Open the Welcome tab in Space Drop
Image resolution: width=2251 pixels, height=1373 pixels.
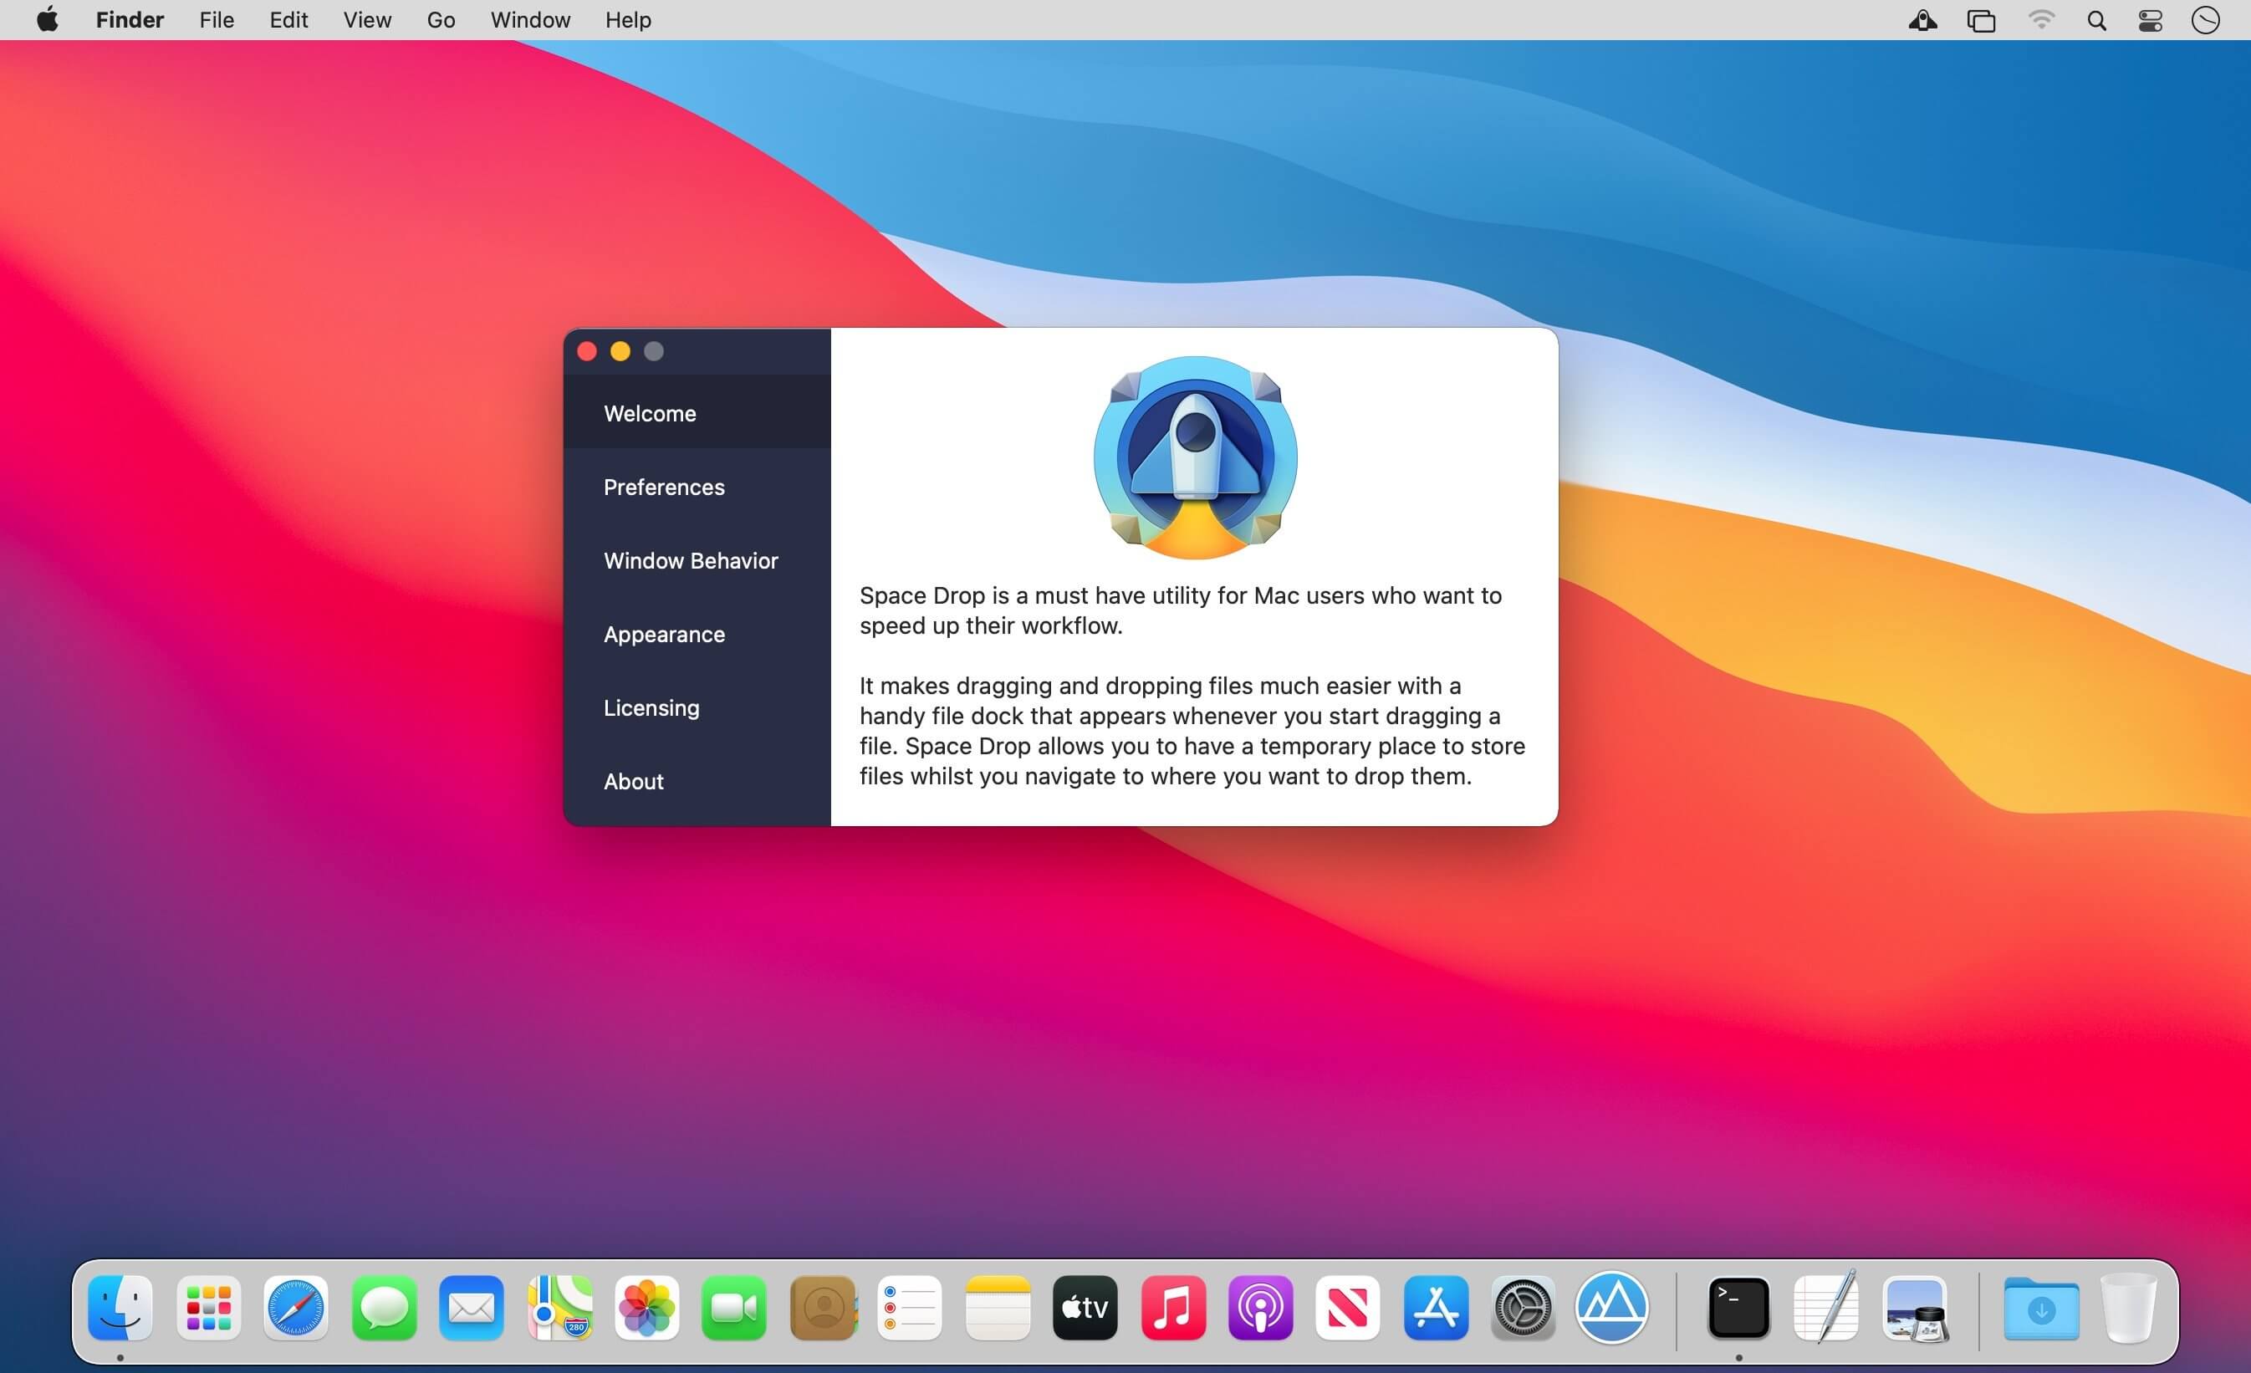697,413
